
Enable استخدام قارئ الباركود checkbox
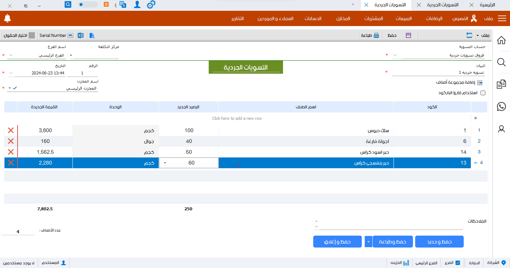coord(483,93)
